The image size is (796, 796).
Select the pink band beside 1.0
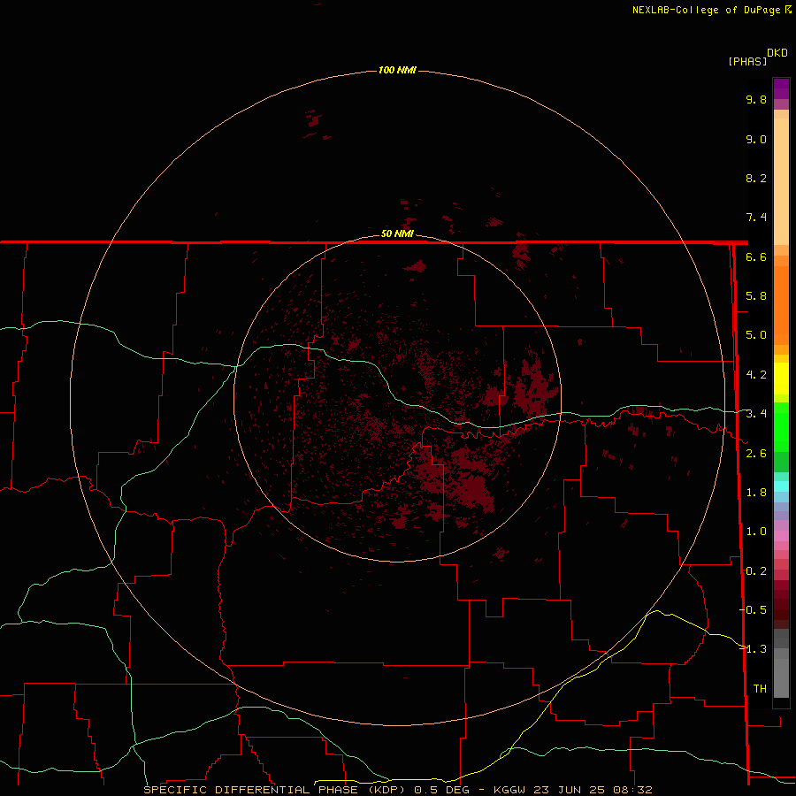(x=781, y=536)
